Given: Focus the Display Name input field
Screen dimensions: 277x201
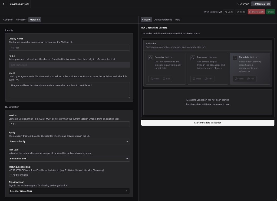Looking at the screenshot, I should click(69, 48).
